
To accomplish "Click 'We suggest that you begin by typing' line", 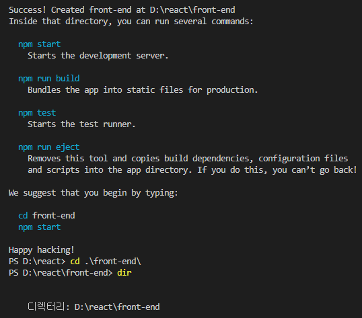I will tap(94, 193).
